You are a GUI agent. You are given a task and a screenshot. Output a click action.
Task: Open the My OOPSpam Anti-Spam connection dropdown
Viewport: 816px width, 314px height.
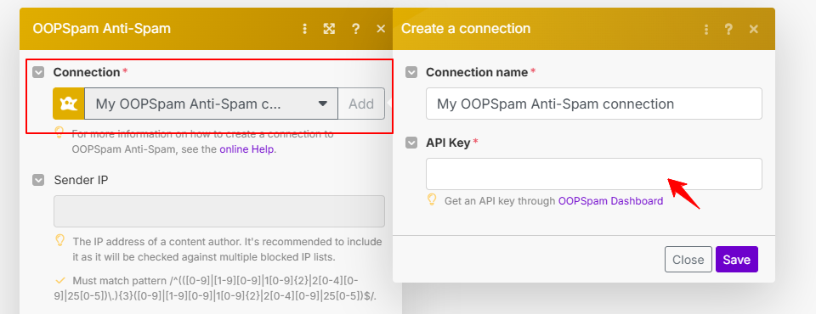pyautogui.click(x=212, y=104)
